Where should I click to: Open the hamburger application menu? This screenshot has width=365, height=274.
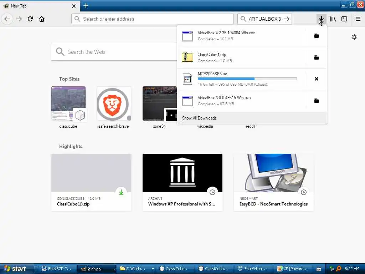coord(358,19)
